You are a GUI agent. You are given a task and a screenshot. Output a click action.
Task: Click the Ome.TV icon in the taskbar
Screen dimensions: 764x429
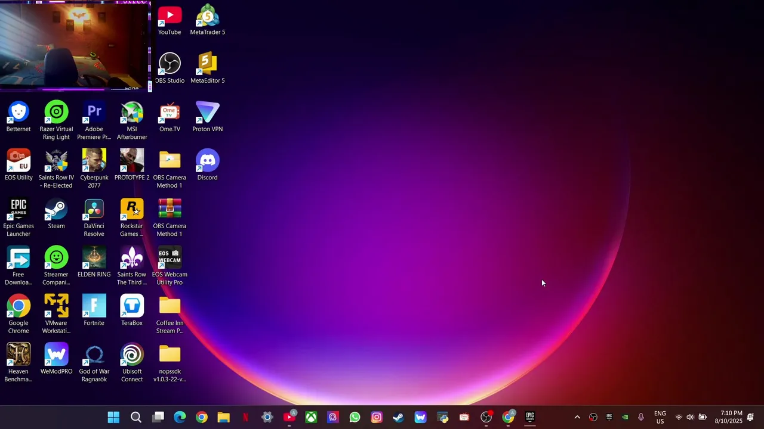click(464, 417)
